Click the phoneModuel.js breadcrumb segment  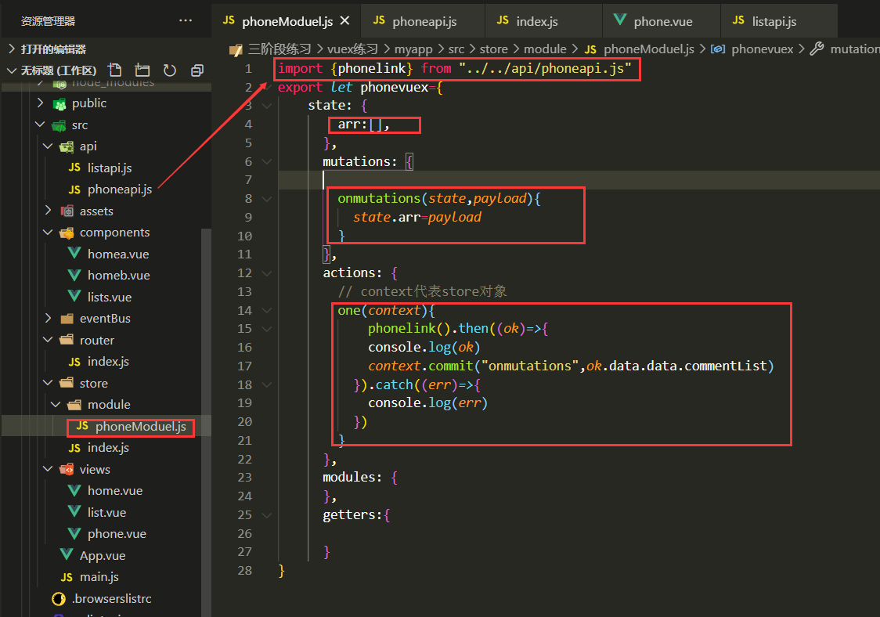649,49
